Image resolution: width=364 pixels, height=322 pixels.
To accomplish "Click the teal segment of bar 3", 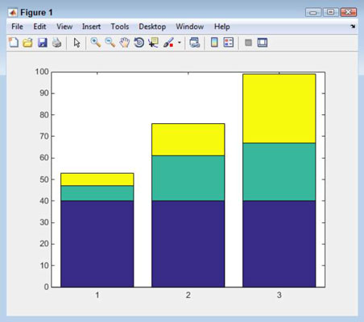I will point(279,171).
